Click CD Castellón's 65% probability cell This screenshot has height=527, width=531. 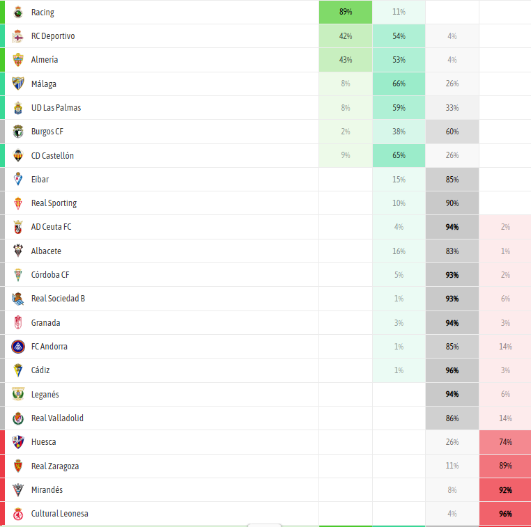tap(399, 155)
